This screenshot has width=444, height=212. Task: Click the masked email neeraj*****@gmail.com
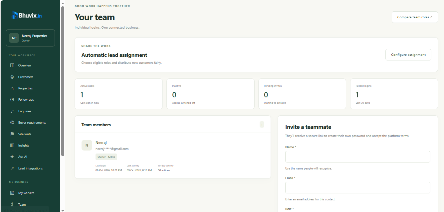point(112,149)
